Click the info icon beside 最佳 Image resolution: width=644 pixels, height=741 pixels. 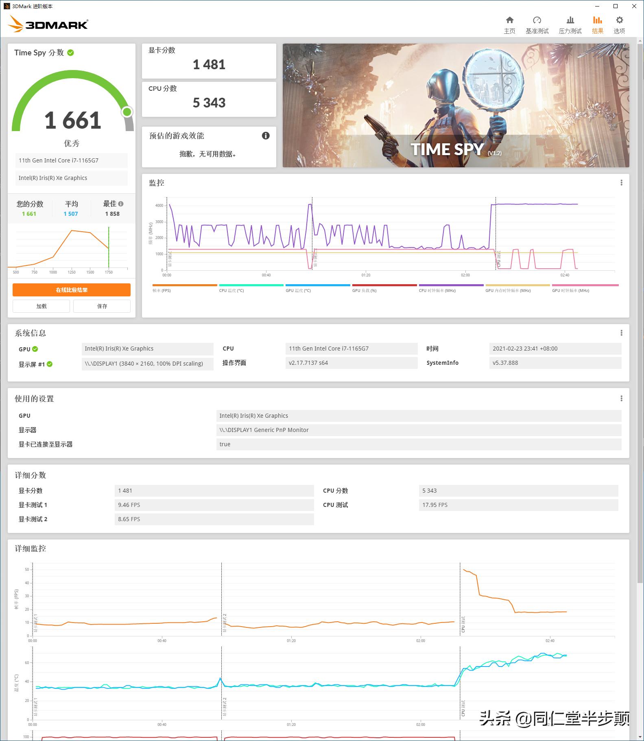121,204
